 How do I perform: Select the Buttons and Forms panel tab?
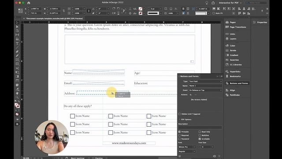click(x=189, y=76)
